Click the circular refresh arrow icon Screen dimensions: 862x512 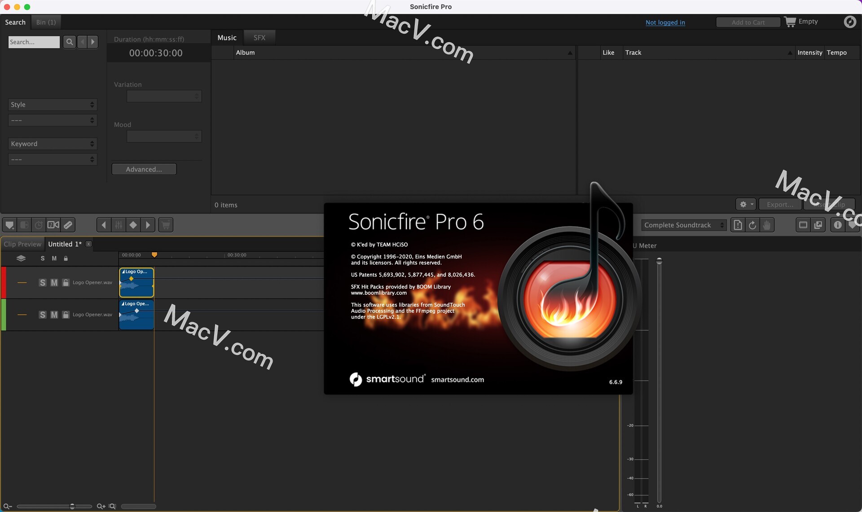click(752, 225)
